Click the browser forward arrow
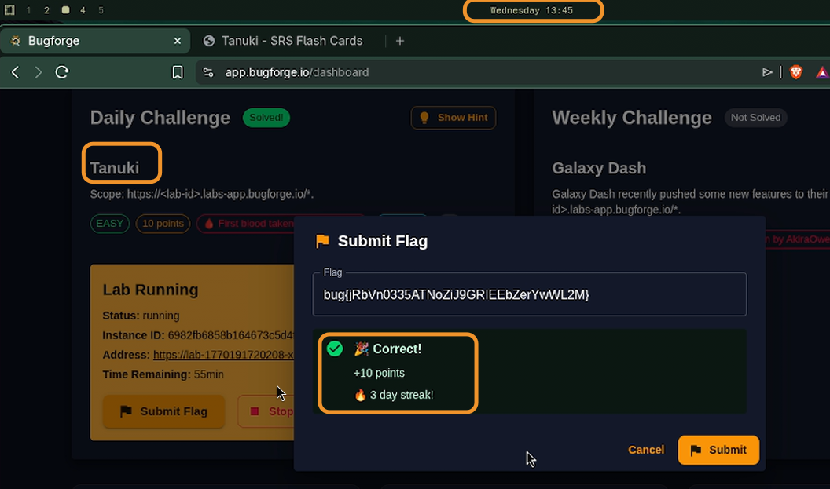The image size is (830, 489). 39,72
